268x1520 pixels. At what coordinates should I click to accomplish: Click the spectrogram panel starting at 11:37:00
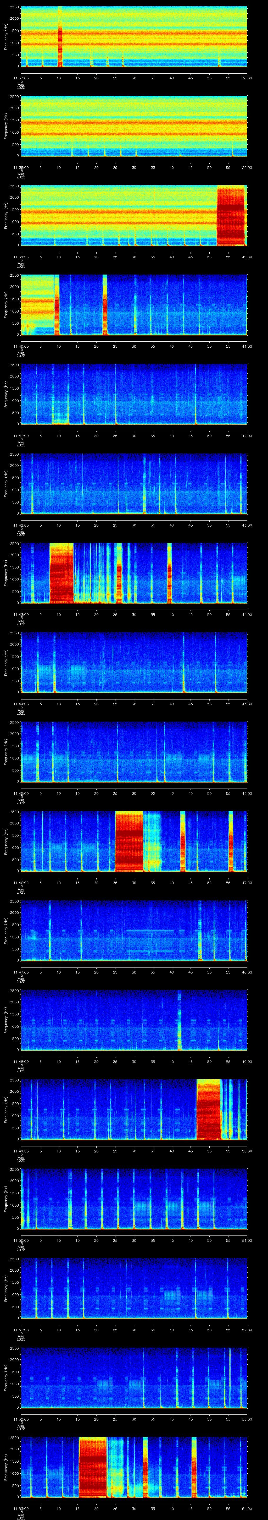click(134, 37)
